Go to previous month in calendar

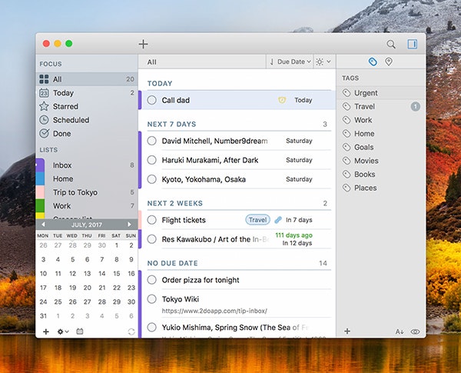pos(43,225)
